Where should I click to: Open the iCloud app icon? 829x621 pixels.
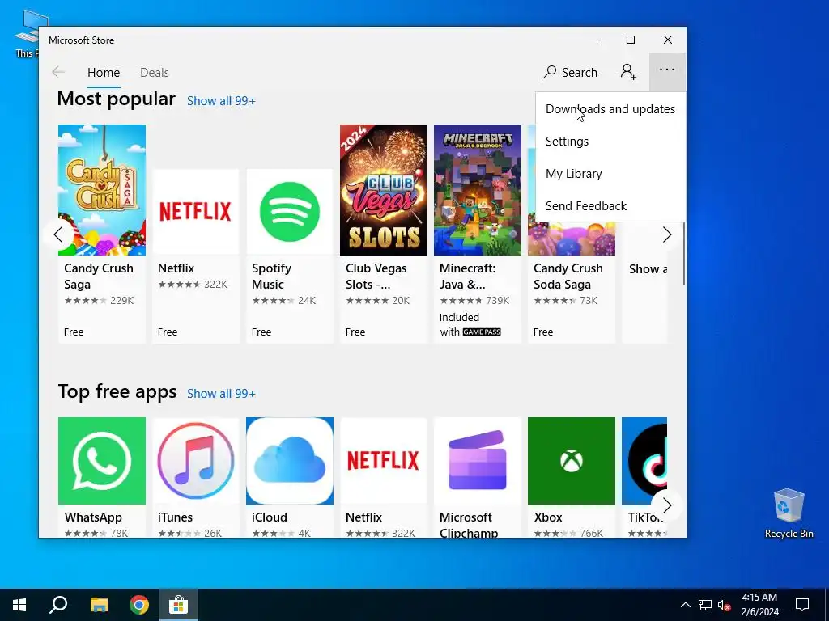pos(290,460)
